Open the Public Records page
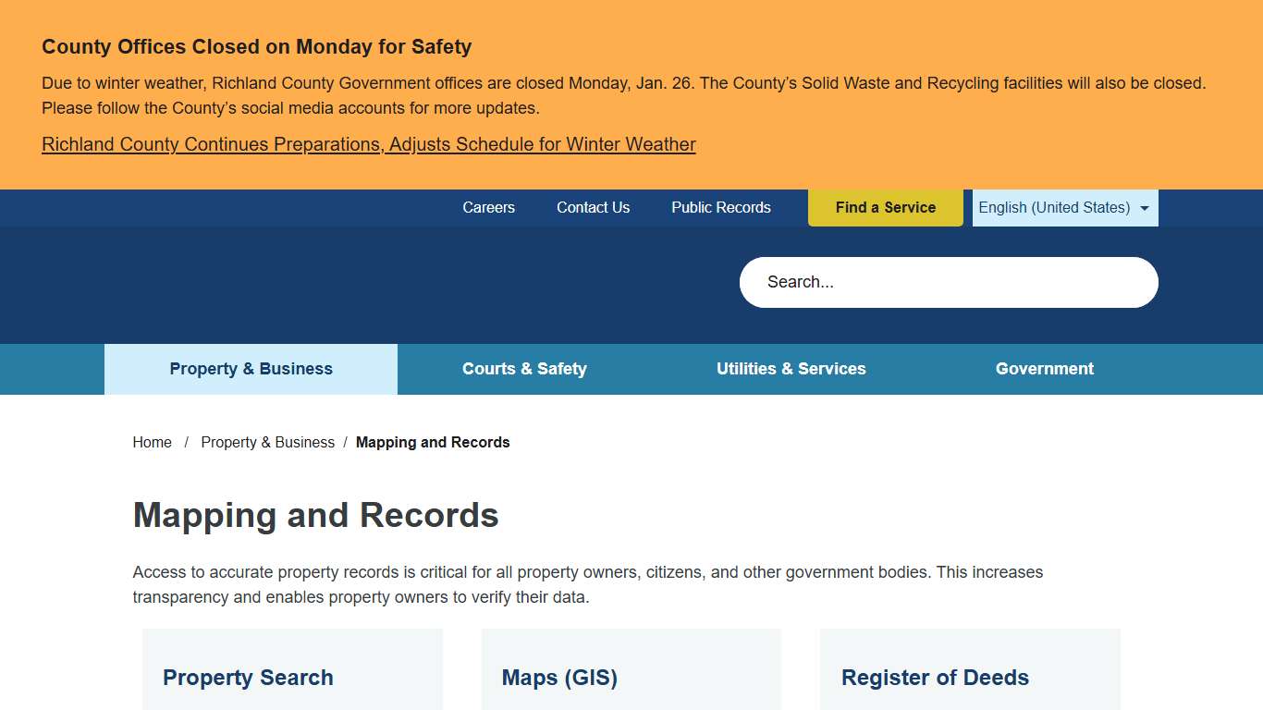This screenshot has width=1263, height=710. click(720, 207)
